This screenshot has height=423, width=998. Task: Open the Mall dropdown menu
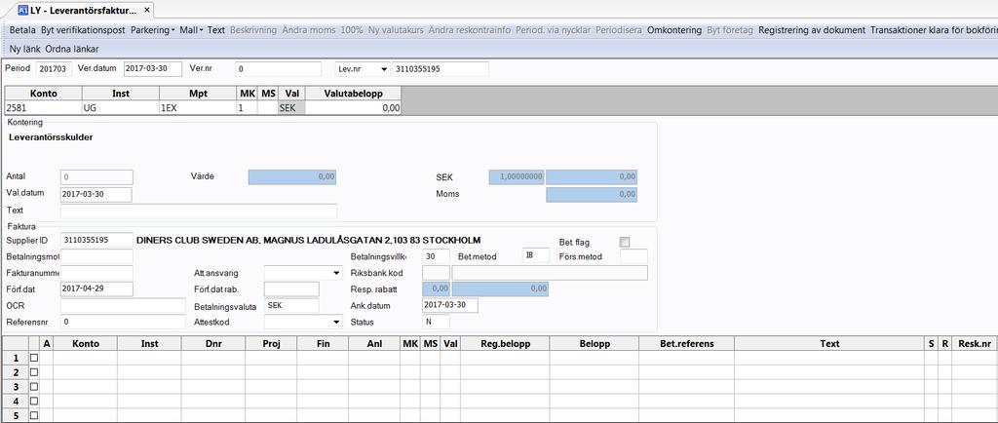[x=192, y=30]
